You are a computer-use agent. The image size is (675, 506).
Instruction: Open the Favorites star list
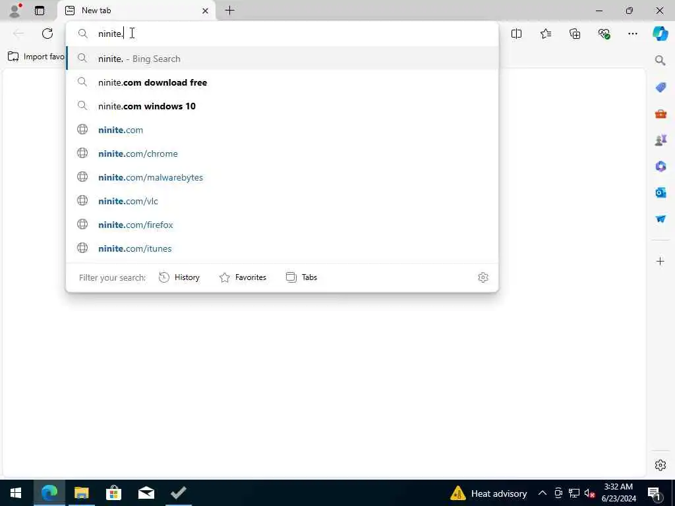[545, 34]
